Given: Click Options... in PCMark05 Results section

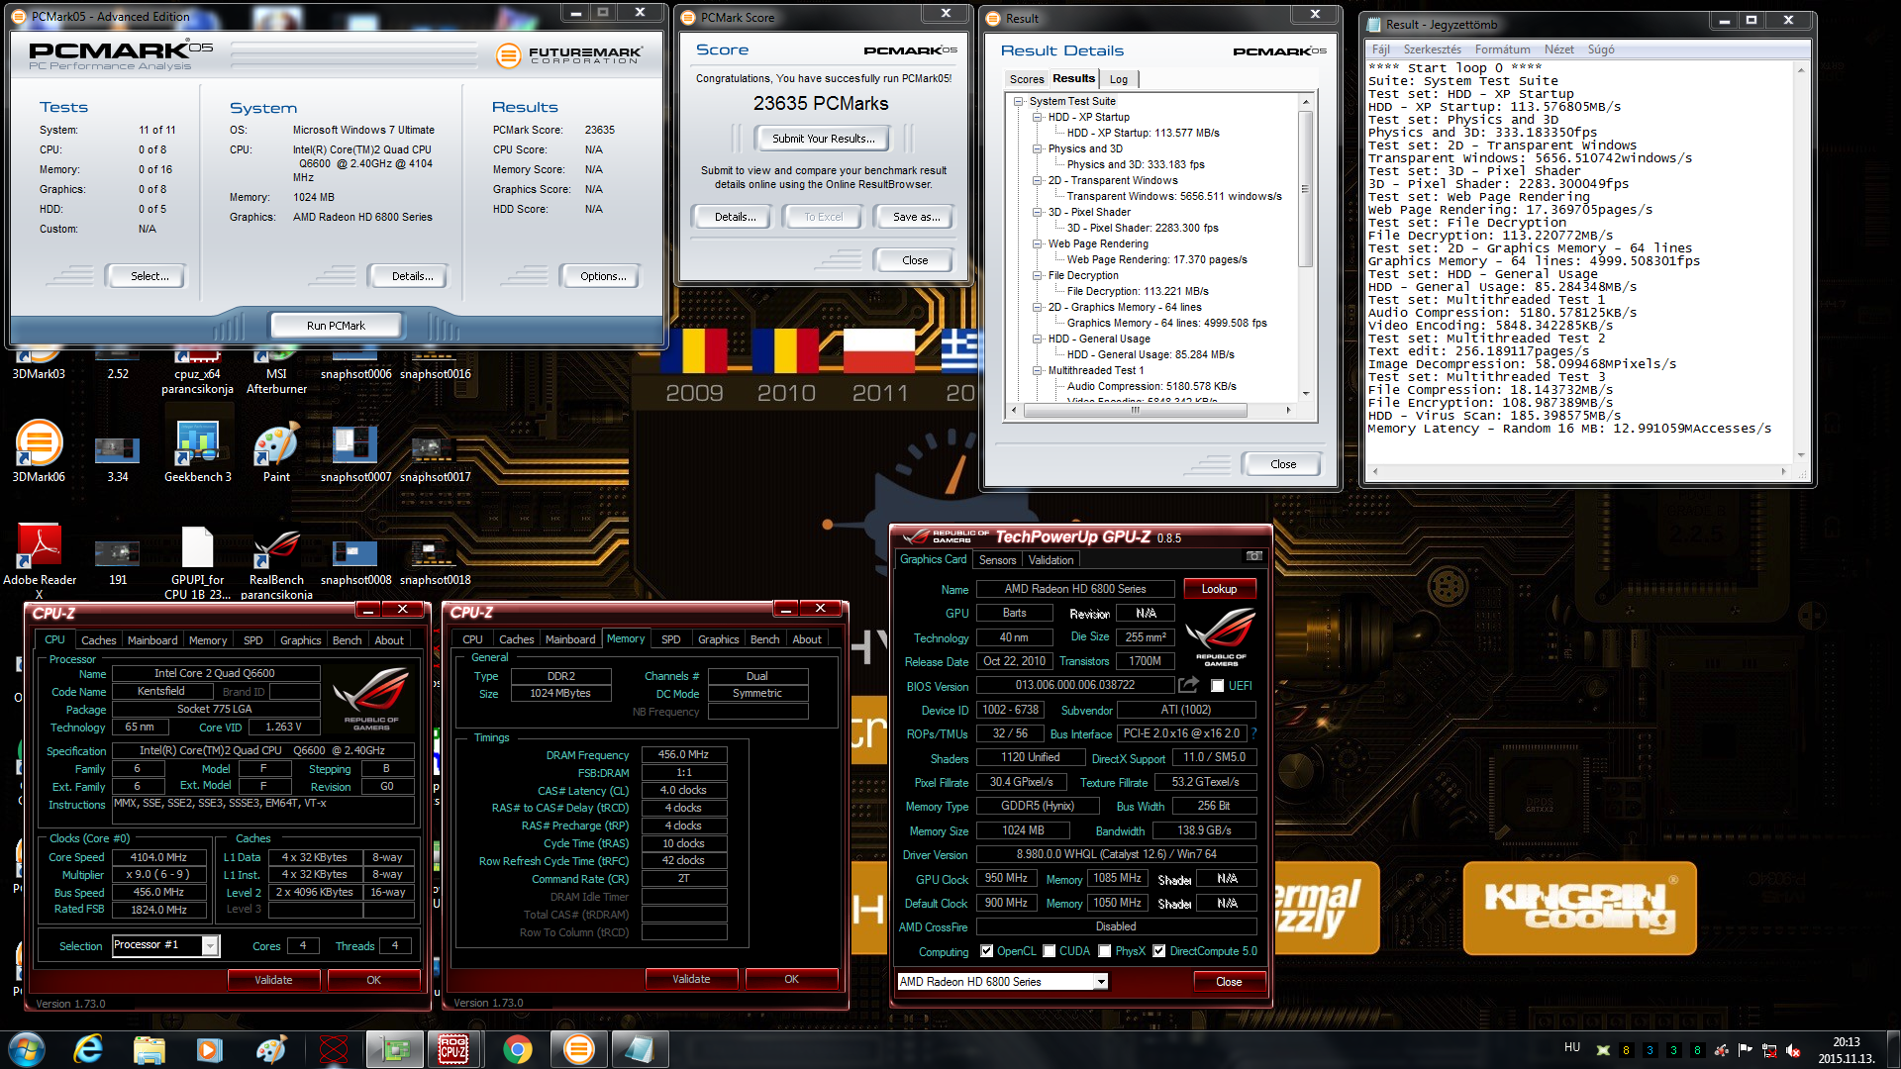Looking at the screenshot, I should pos(603,276).
